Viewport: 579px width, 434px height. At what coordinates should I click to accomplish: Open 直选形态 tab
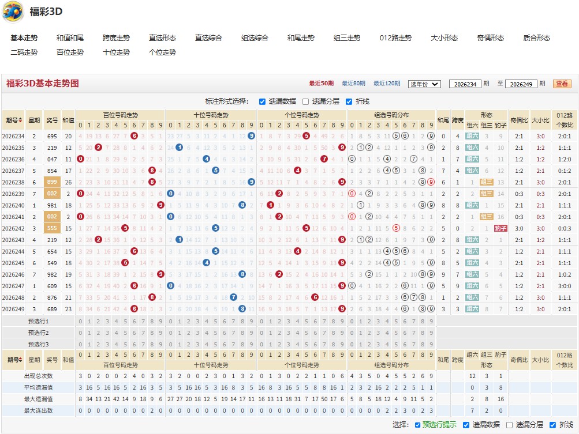[162, 37]
